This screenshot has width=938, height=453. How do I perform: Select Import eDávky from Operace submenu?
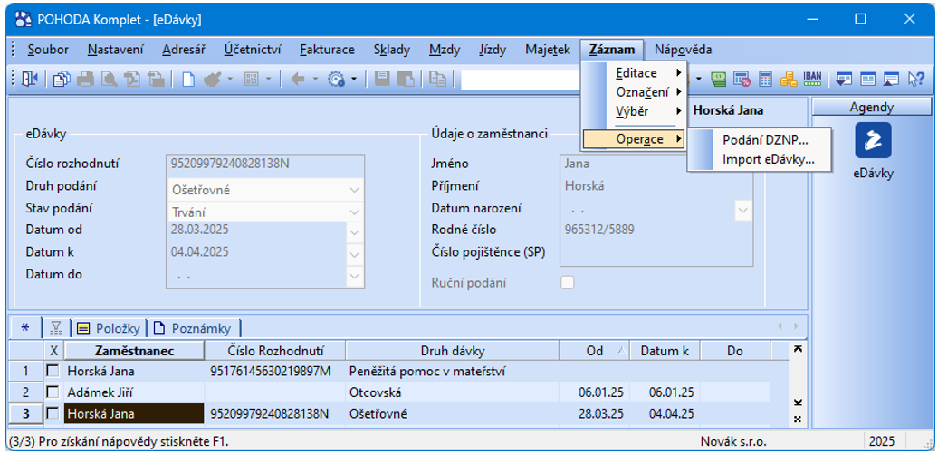pos(768,160)
